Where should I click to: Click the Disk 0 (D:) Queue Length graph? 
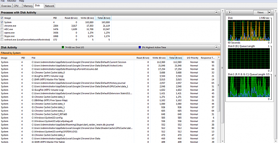point(249,59)
